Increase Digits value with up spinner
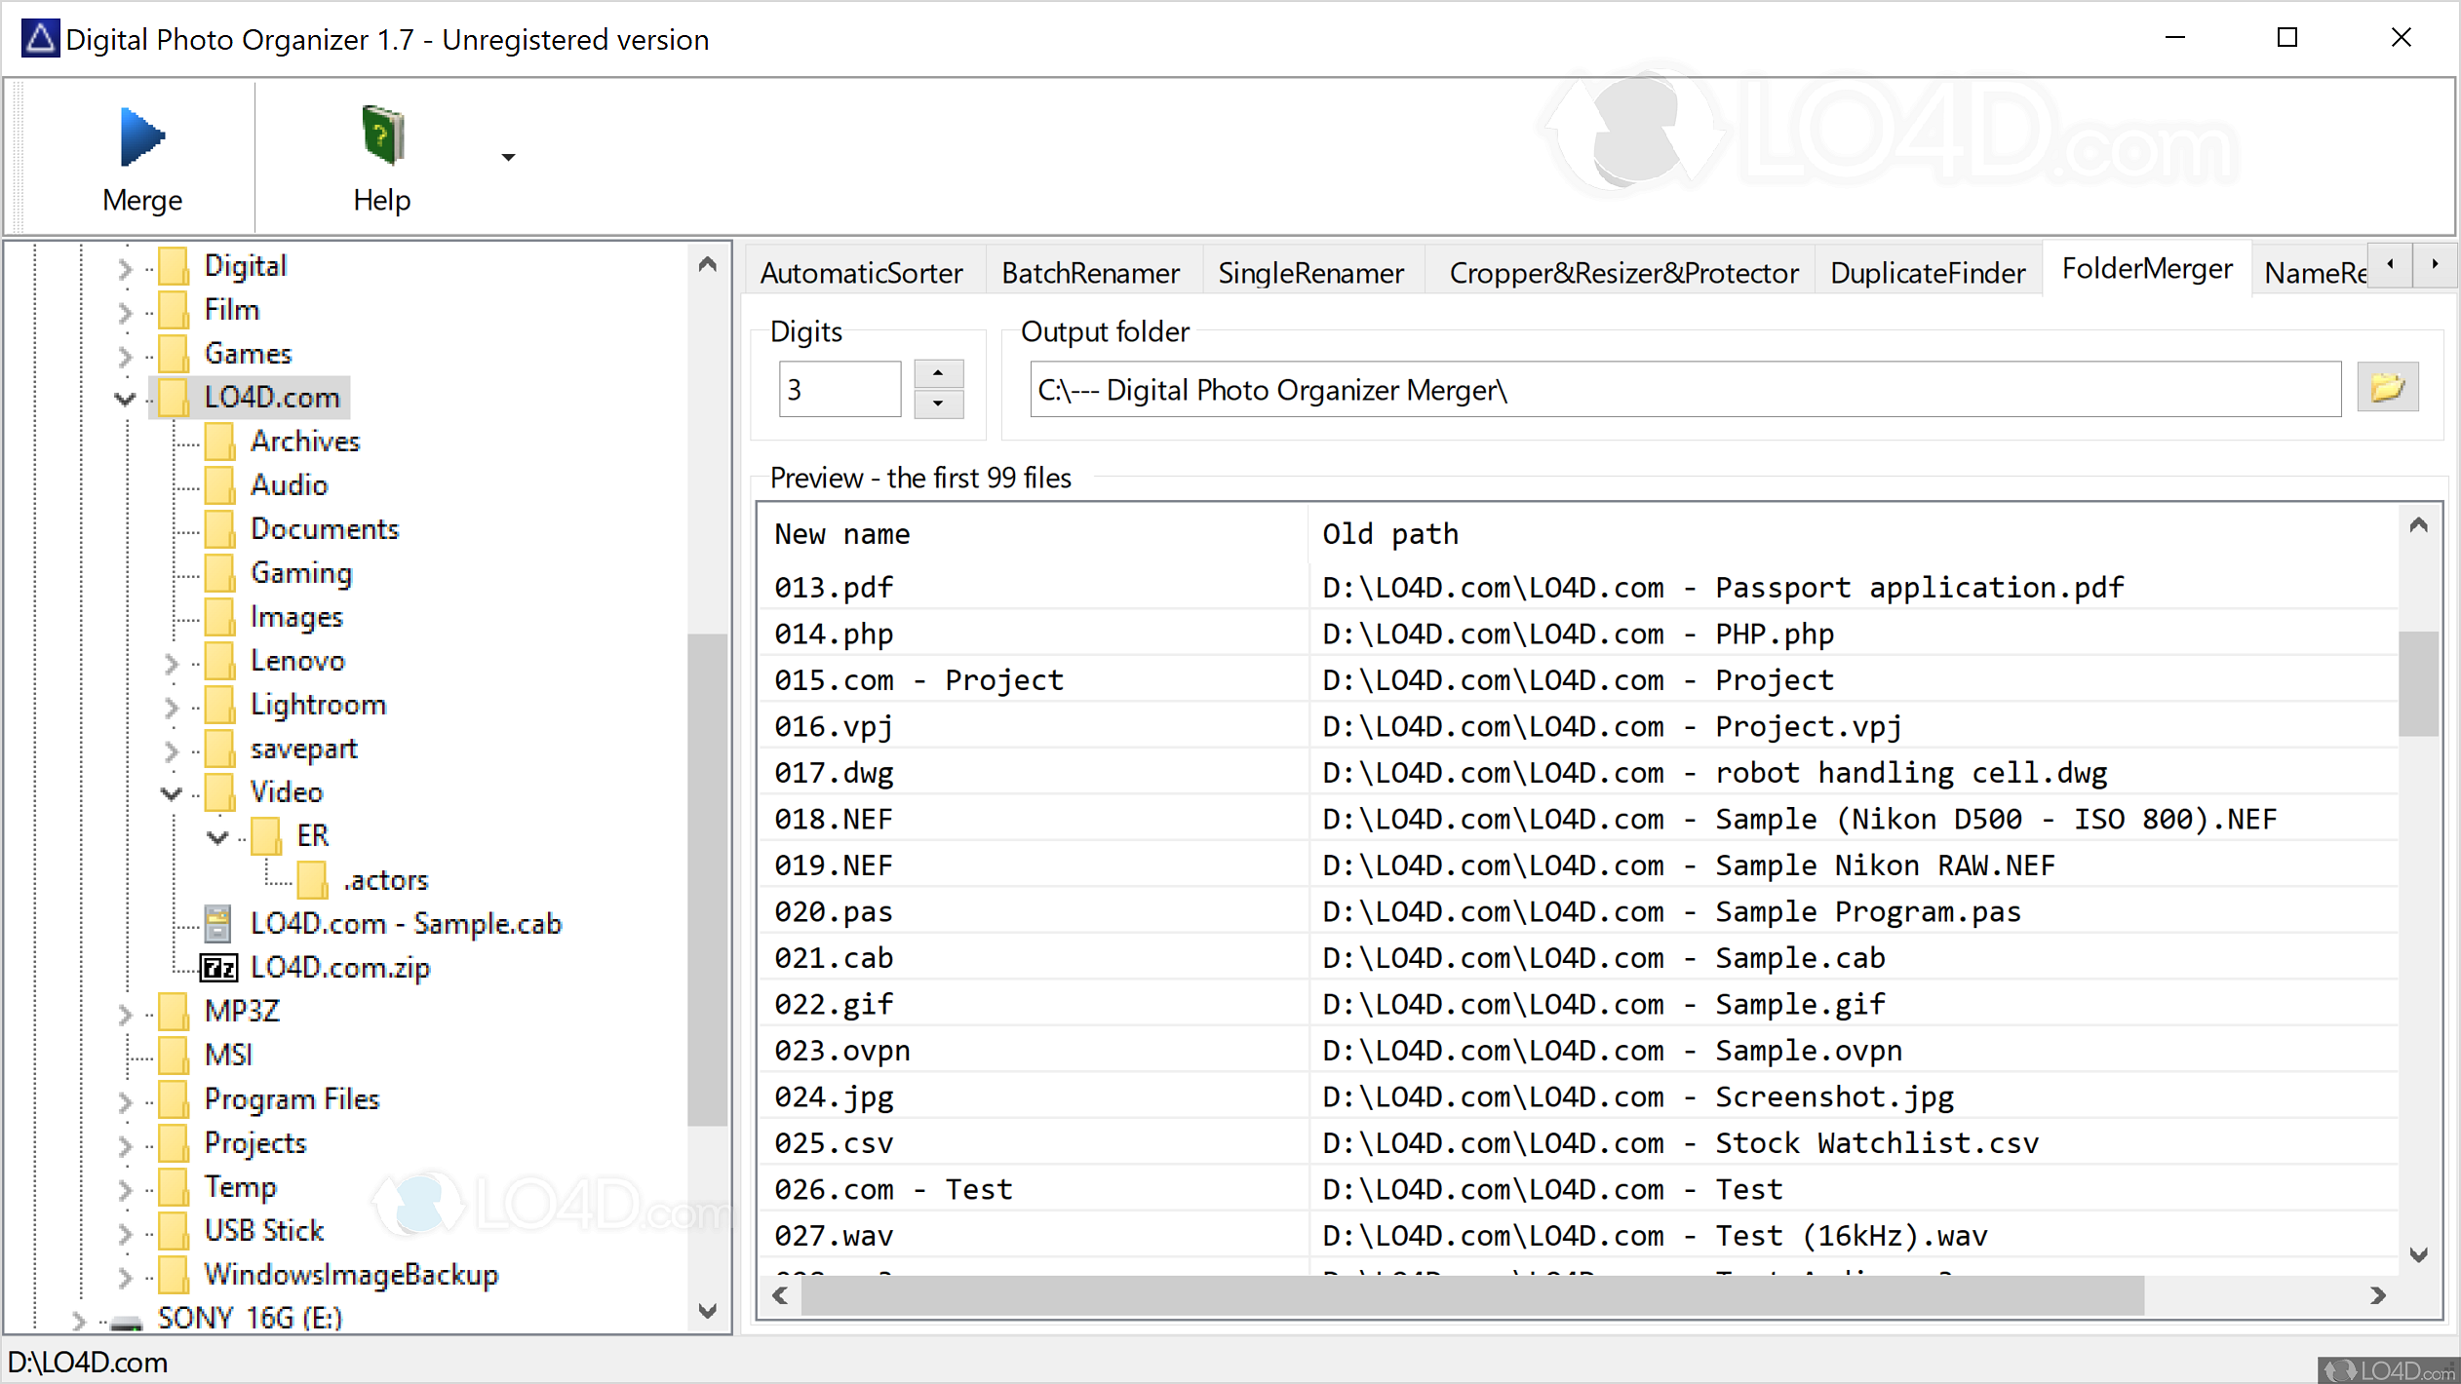 (x=938, y=373)
